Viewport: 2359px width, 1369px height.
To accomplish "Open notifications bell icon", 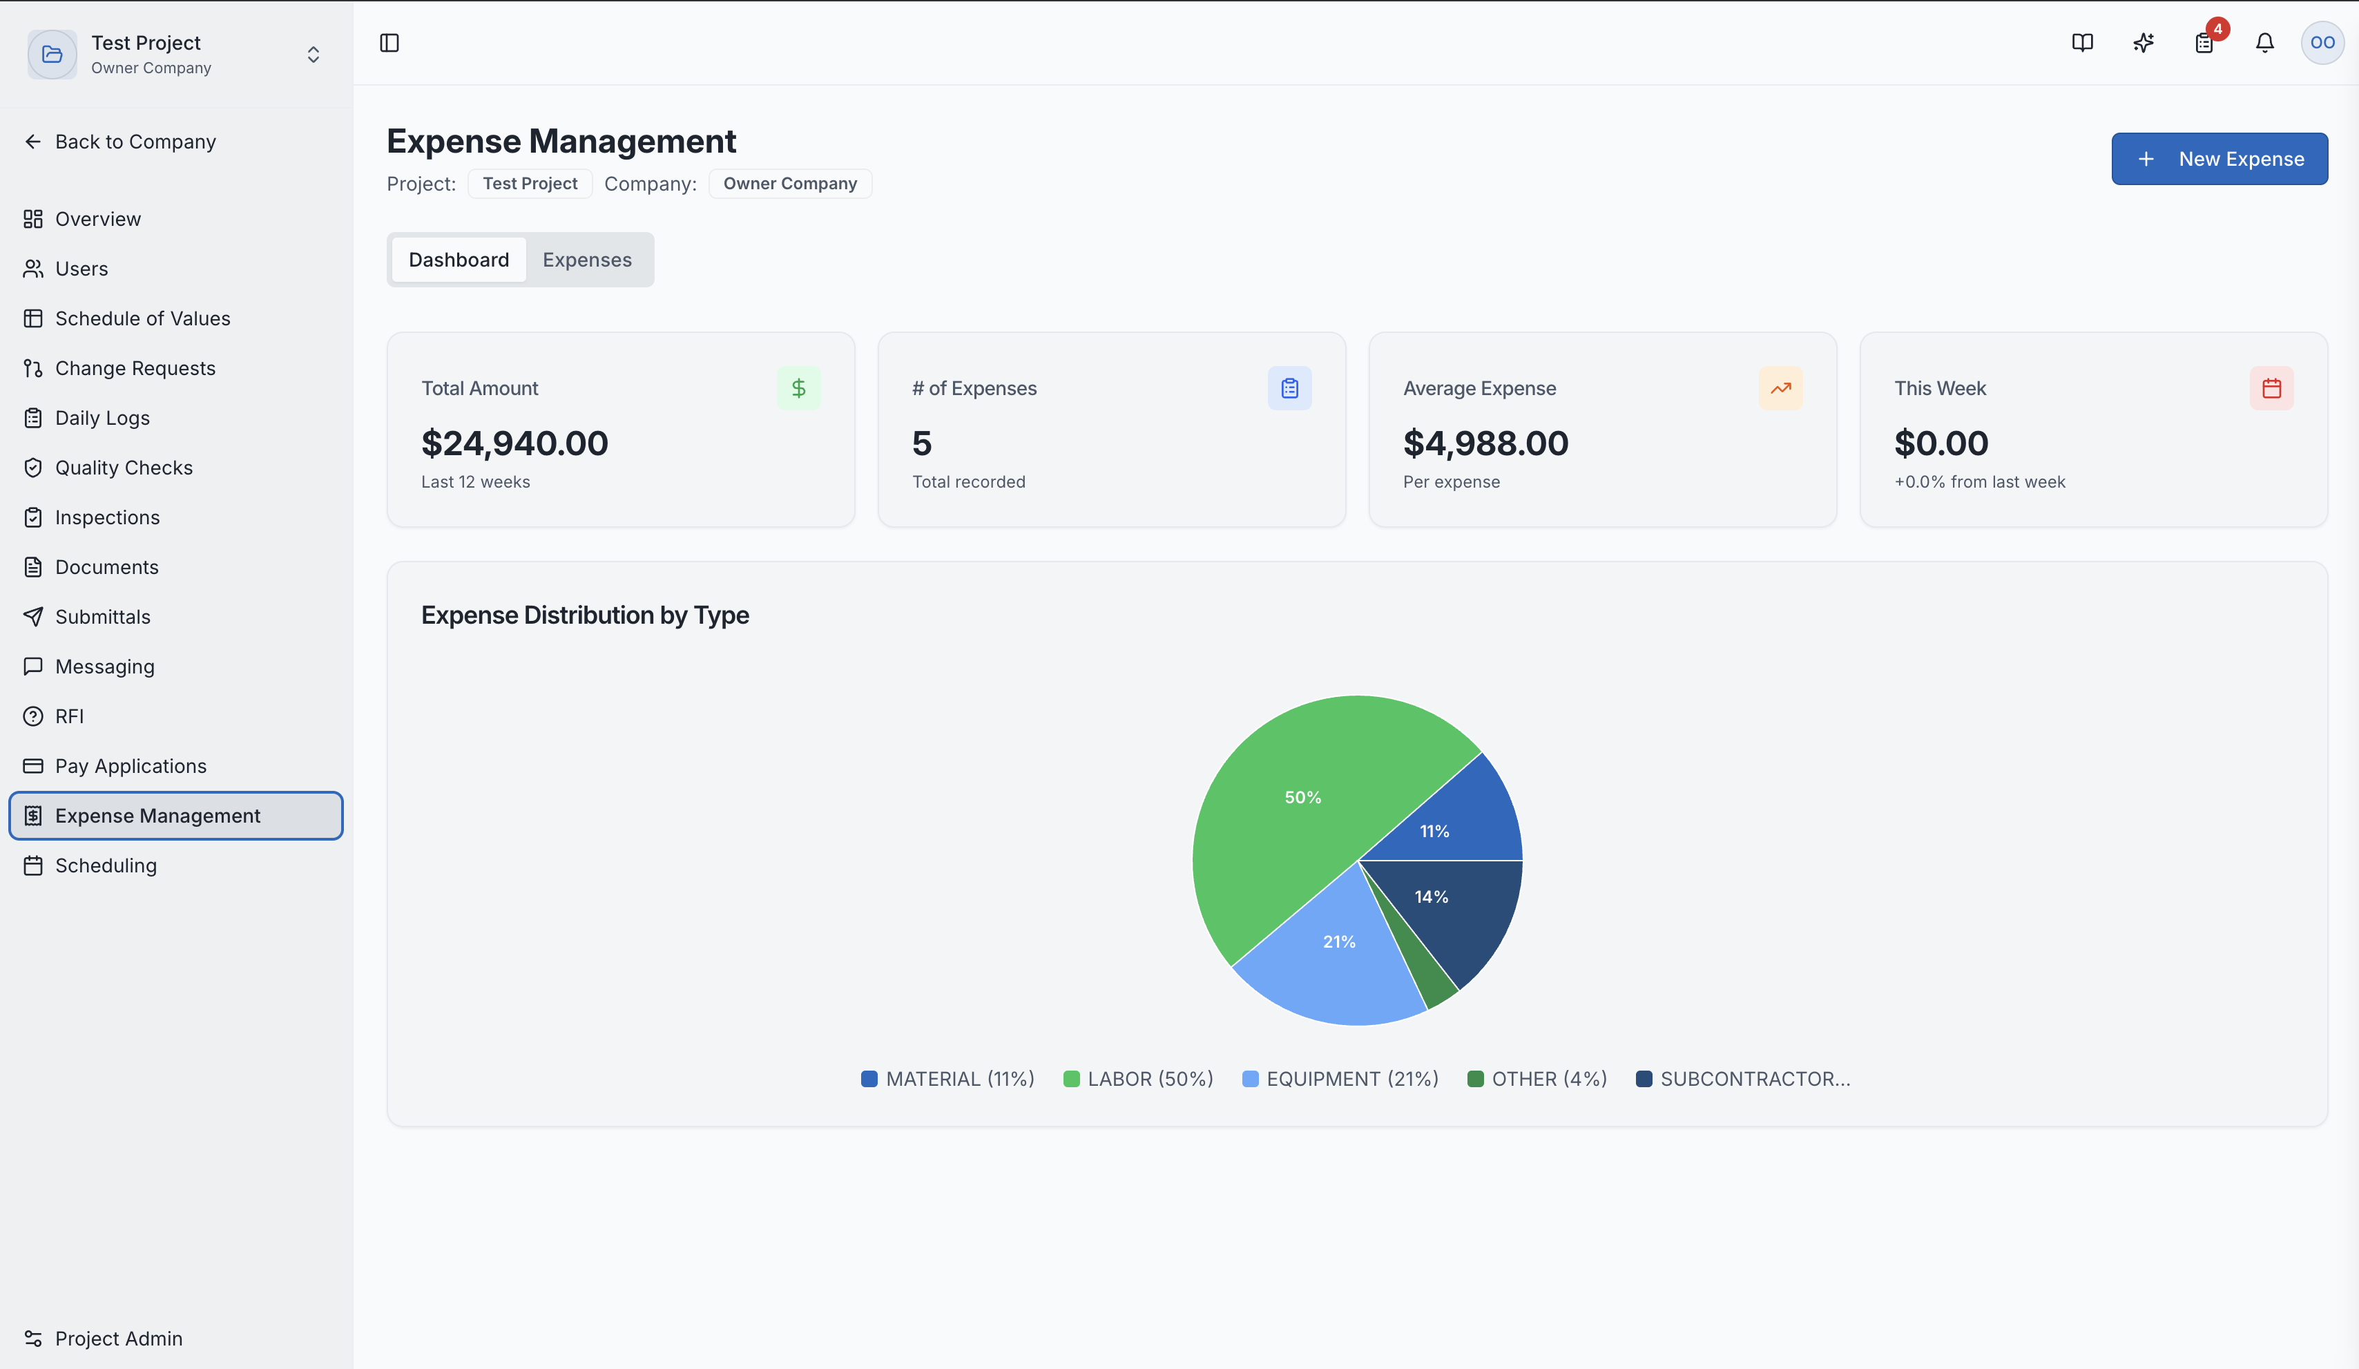I will click(2264, 43).
